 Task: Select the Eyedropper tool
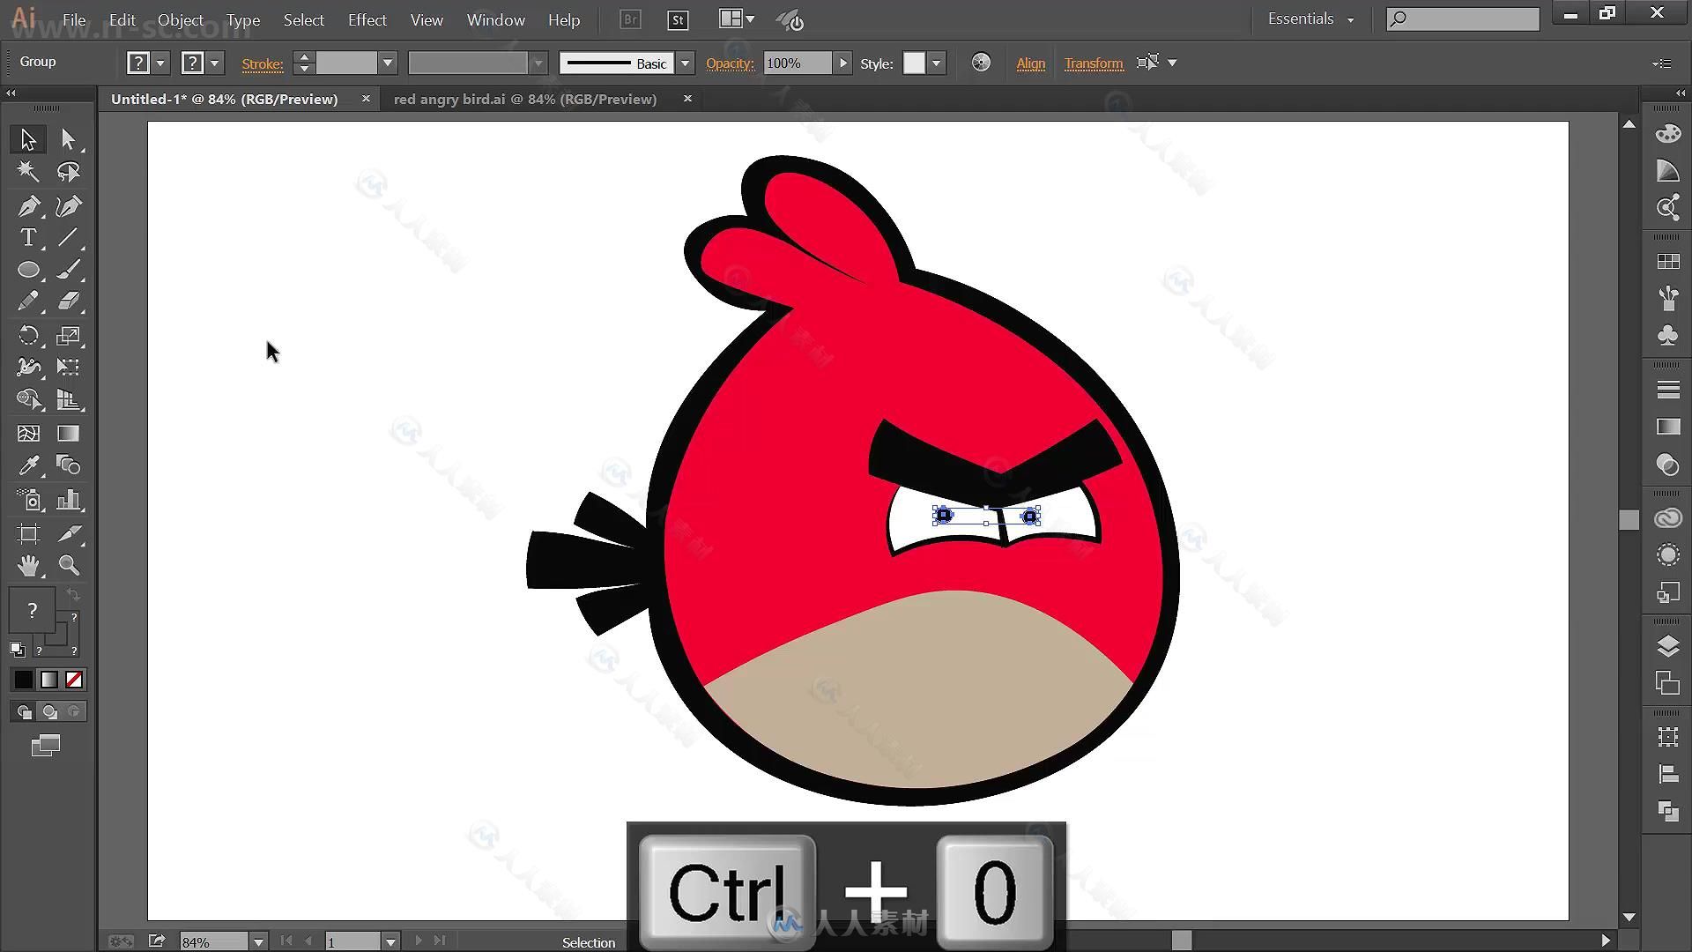[x=28, y=465]
